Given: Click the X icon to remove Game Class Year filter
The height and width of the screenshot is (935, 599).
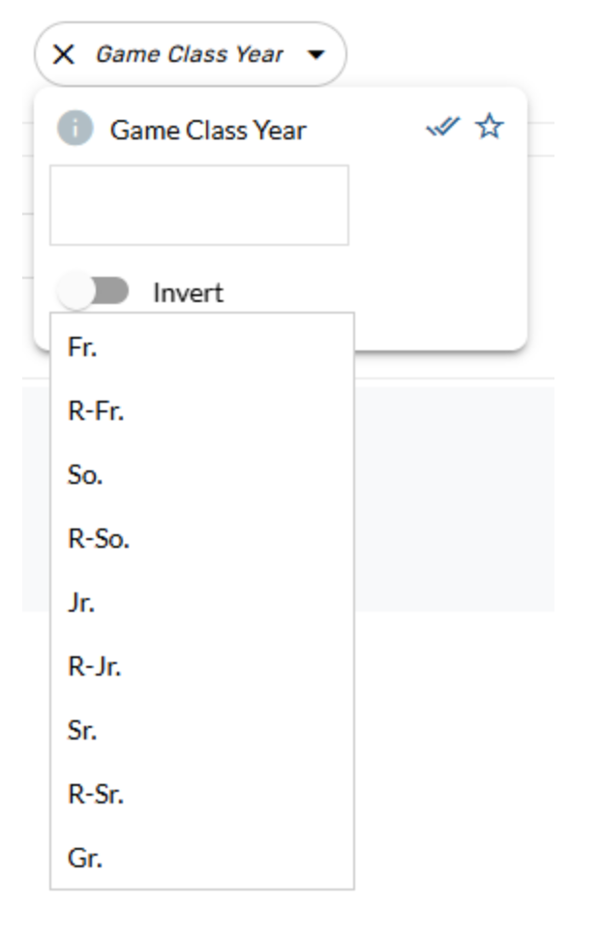Looking at the screenshot, I should [64, 54].
